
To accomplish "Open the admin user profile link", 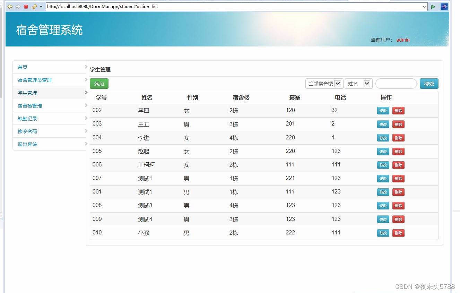I will coord(402,40).
